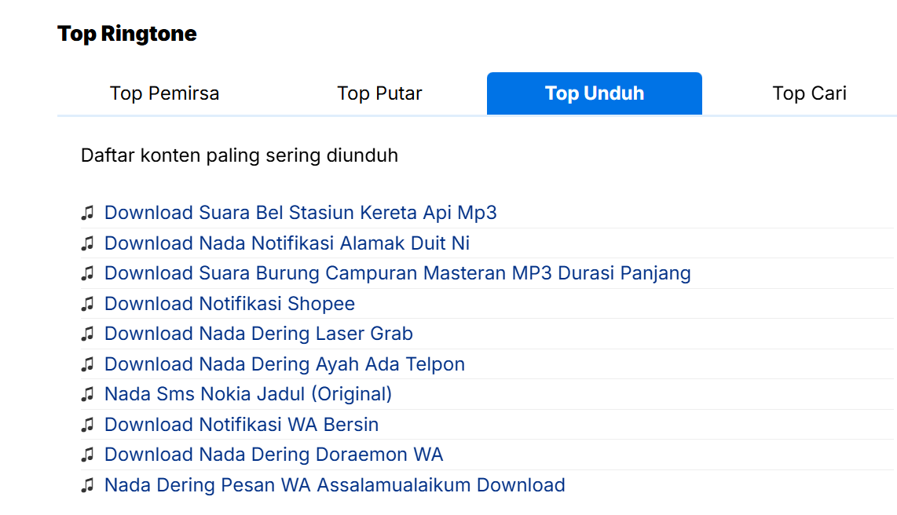Click the music note icon next to Notifikasi Shopee
The image size is (897, 515).
(87, 304)
